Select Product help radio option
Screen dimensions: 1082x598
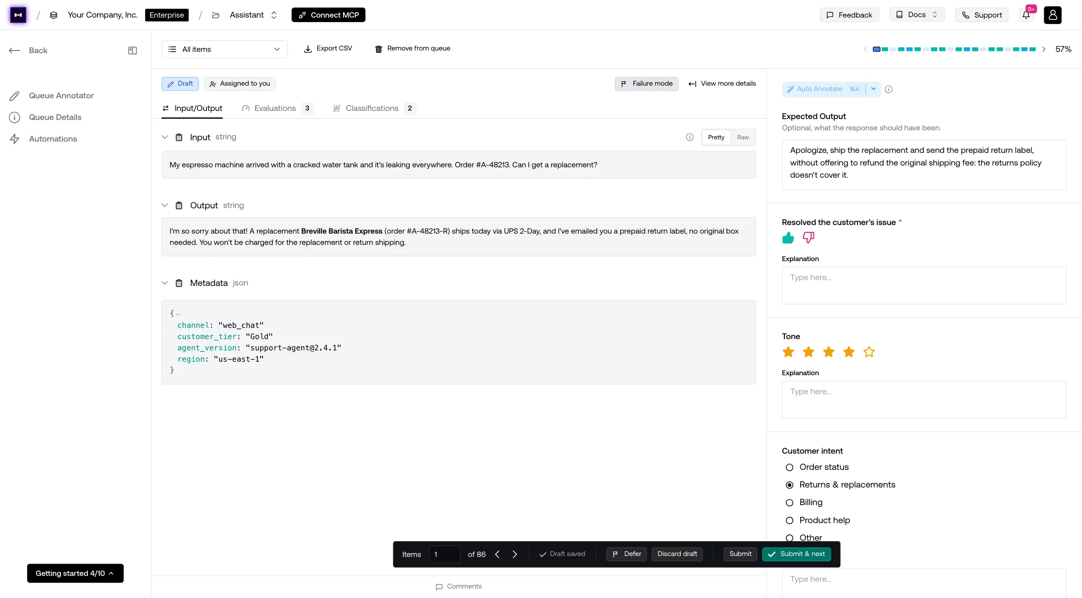tap(789, 520)
